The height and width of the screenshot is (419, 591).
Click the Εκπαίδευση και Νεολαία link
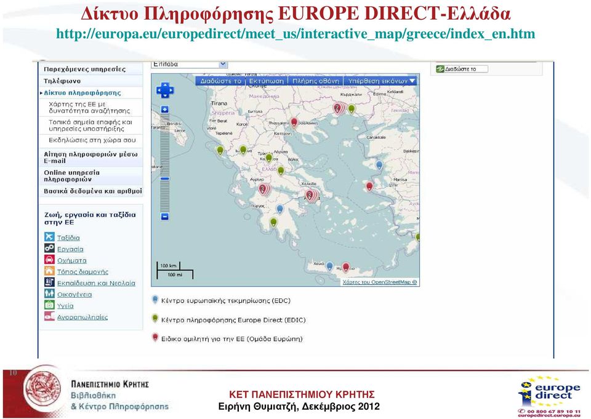click(x=96, y=283)
